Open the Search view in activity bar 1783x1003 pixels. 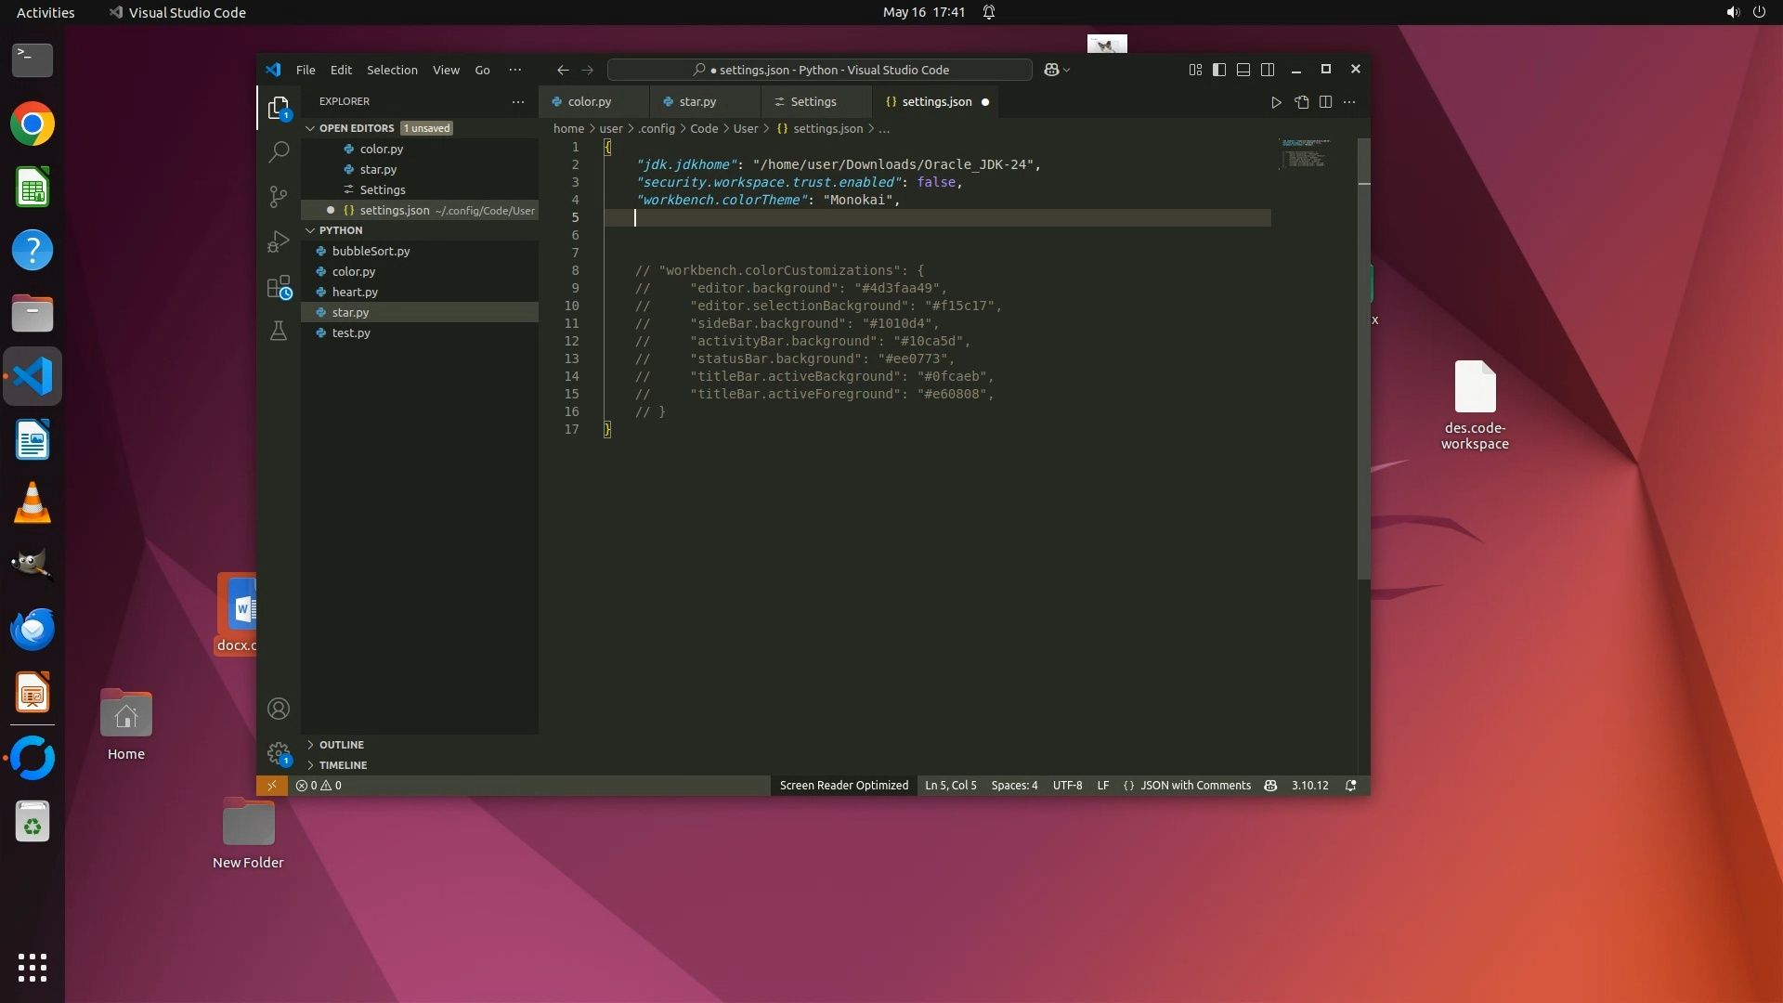point(279,151)
